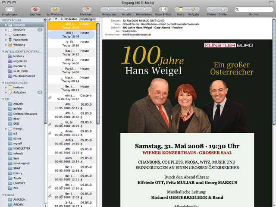The width and height of the screenshot is (276, 207).
Task: Expand the Gesendet disclosure triangle
Action: pyautogui.click(x=6, y=35)
